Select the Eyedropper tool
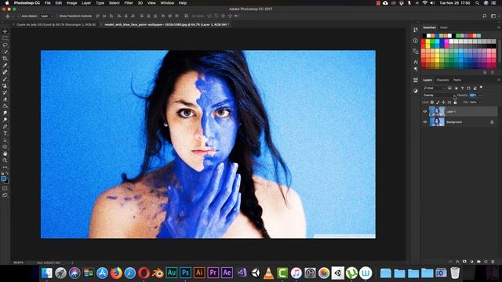Viewport: 502px width, 282px height. 5,65
